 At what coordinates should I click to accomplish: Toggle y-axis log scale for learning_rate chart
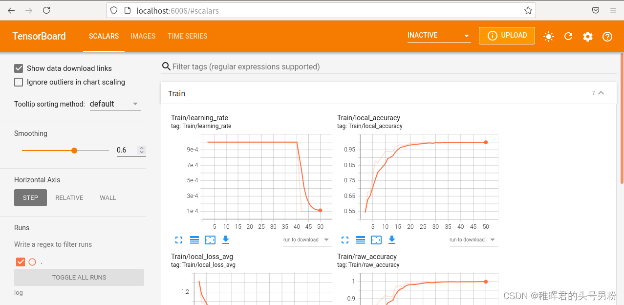(194, 240)
